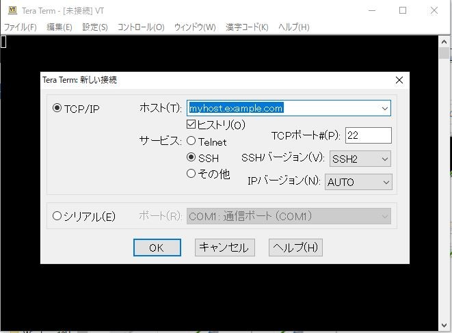Close the 新しい接続 dialog with X
The width and height of the screenshot is (452, 333).
point(399,80)
